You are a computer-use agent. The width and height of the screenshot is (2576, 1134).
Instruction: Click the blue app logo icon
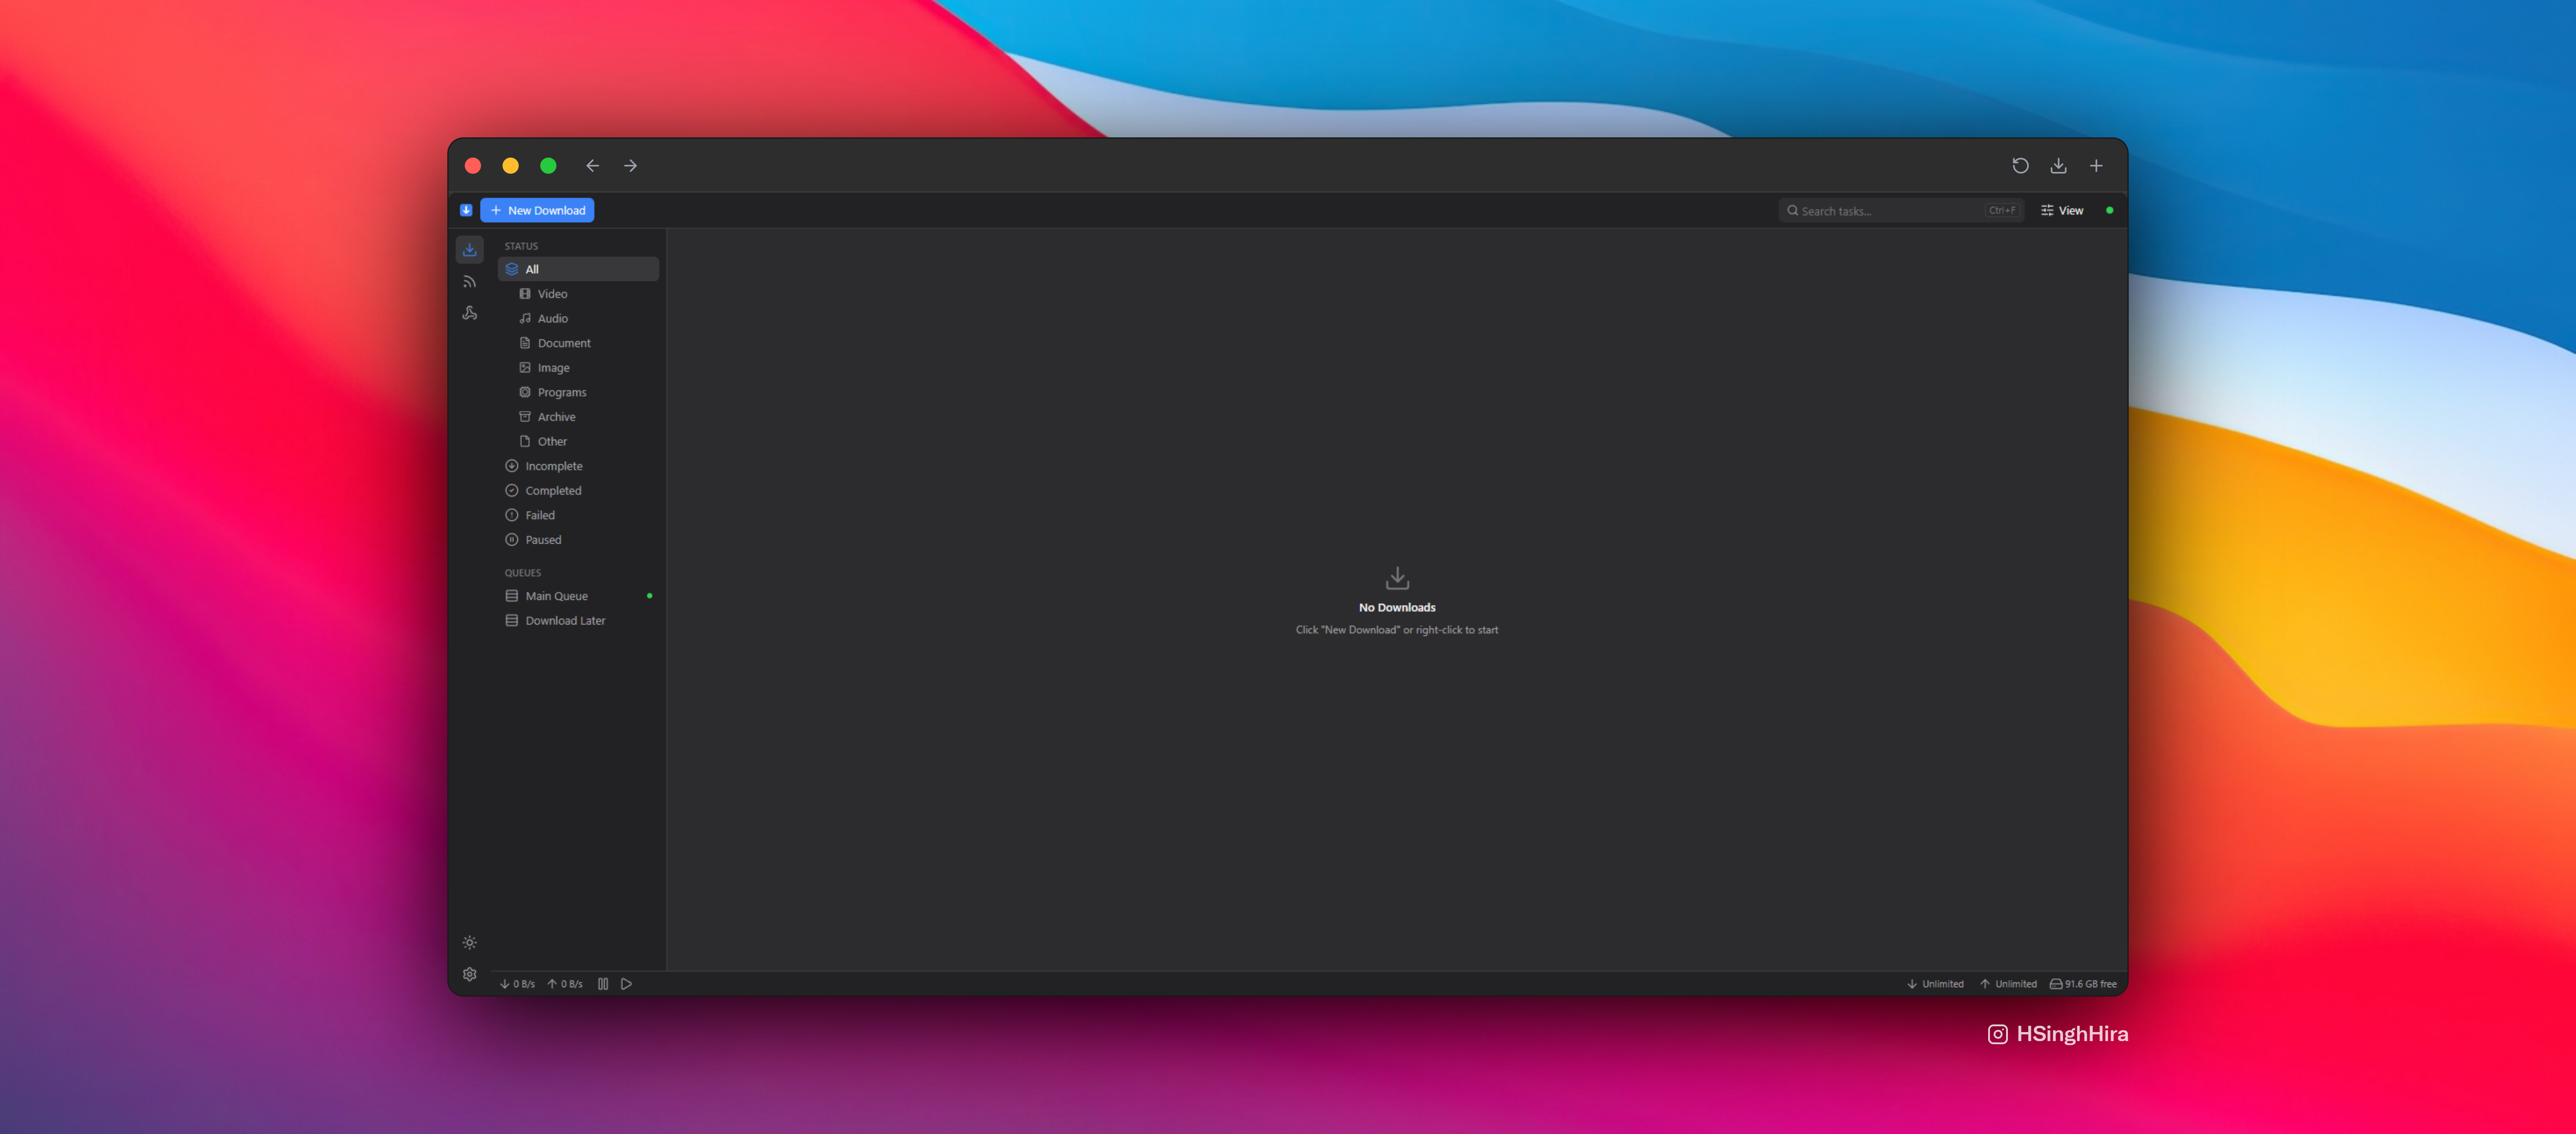[466, 210]
